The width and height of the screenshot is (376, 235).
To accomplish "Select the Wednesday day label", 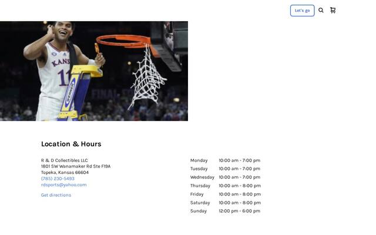I will click(x=202, y=177).
